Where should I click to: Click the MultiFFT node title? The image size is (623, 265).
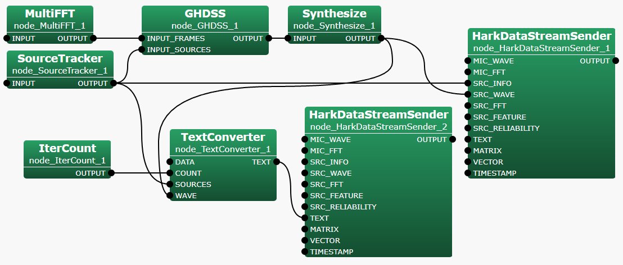[50, 14]
